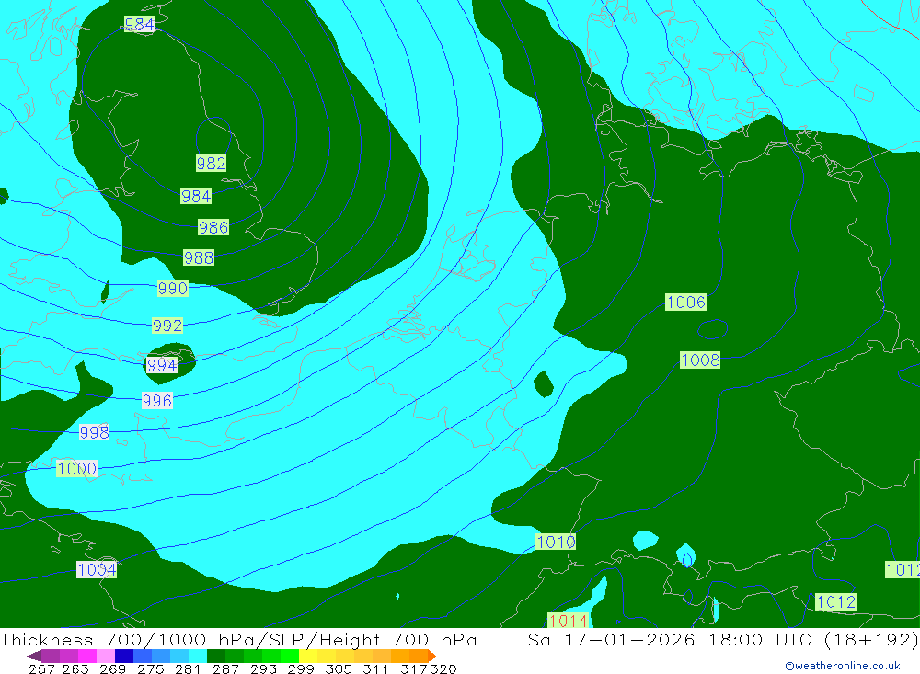Click the fully visible 1012 isobar label
Image resolution: width=920 pixels, height=674 pixels.
pos(836,602)
